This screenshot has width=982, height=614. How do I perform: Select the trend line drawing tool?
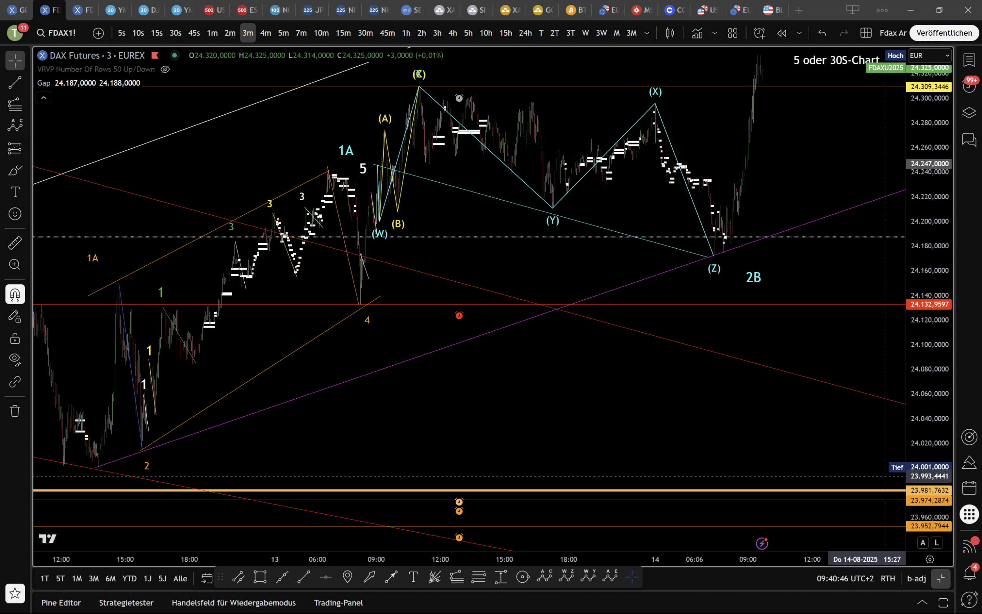coord(15,83)
